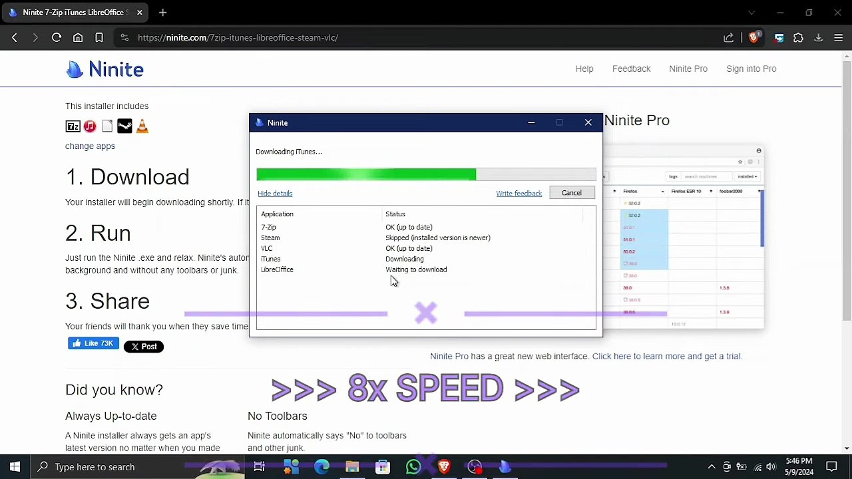Screen dimensions: 852x479
Task: Click the volume speaker tray icon
Action: [771, 467]
